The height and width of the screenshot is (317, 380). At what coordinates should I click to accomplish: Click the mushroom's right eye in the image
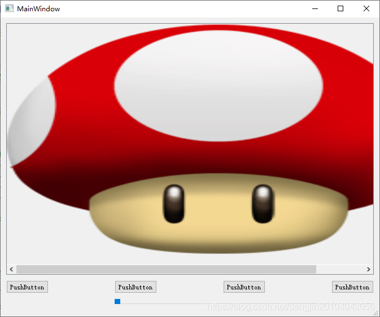tap(263, 204)
